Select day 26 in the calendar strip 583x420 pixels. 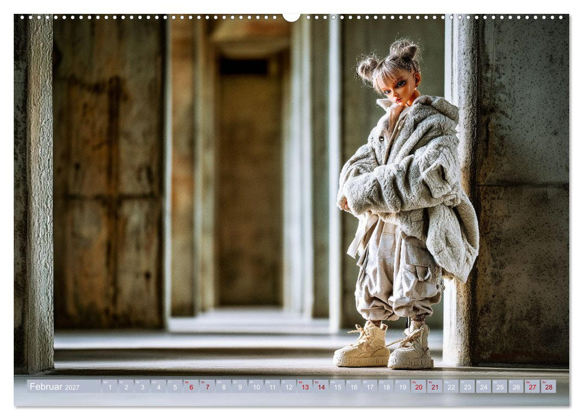click(516, 386)
